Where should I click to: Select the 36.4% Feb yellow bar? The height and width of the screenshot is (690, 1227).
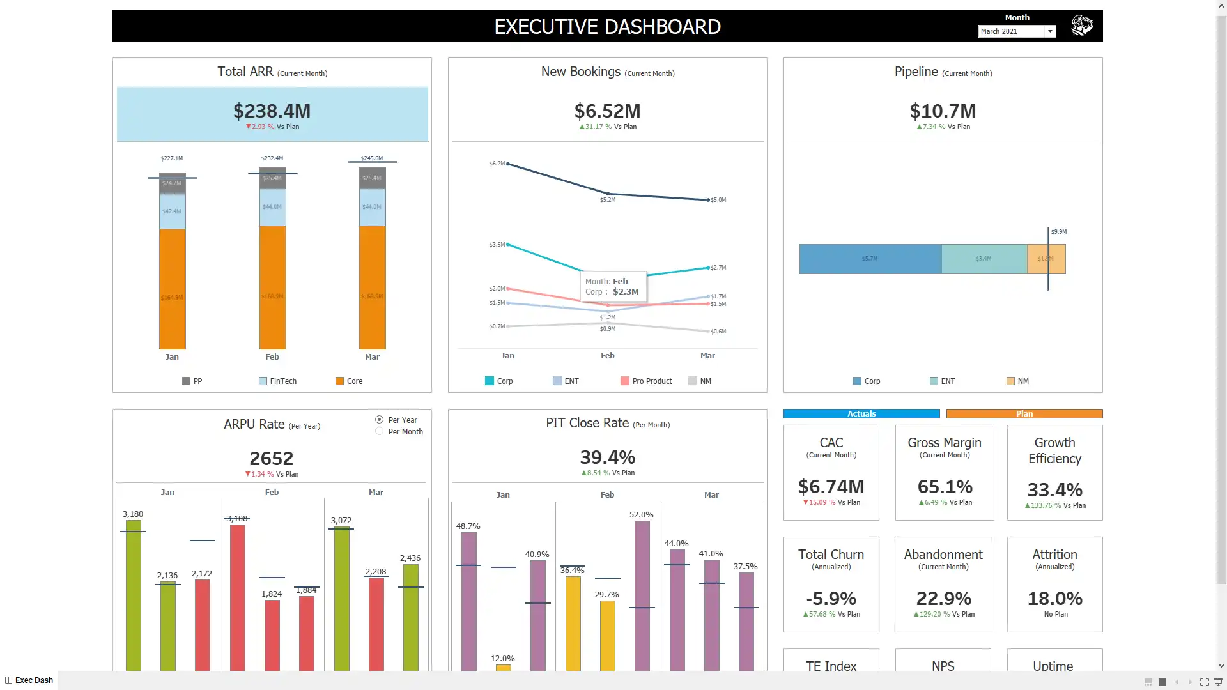pos(573,624)
